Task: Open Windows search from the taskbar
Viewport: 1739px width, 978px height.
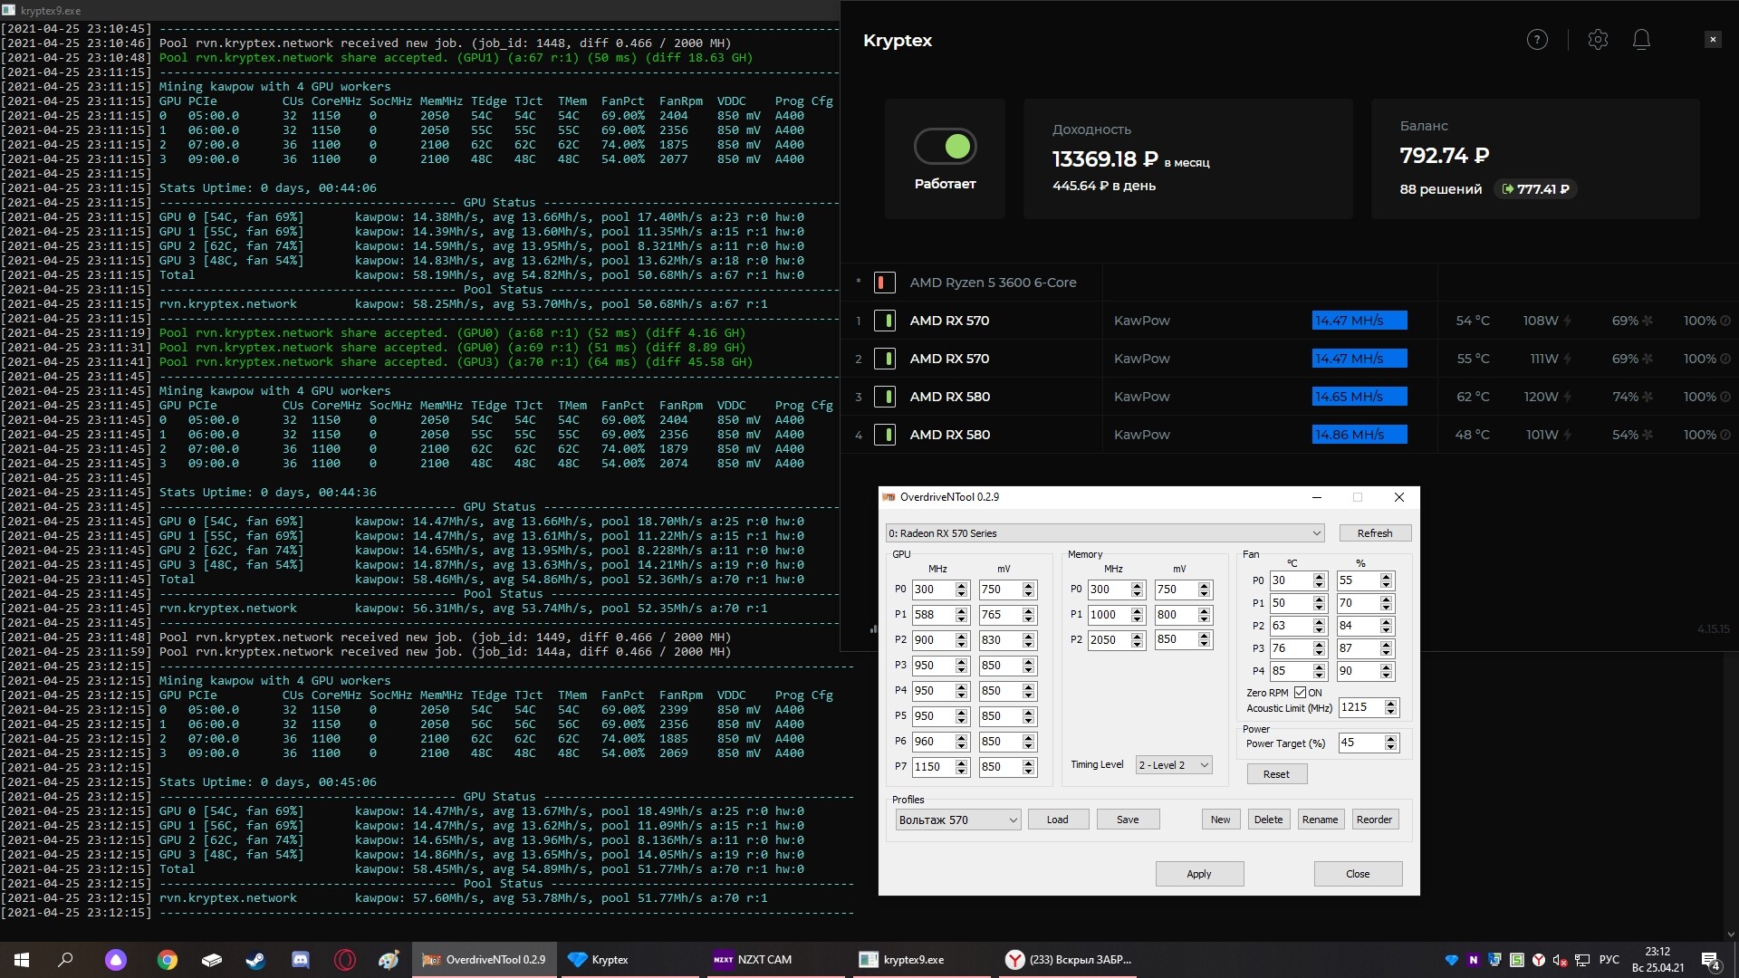Action: [65, 960]
